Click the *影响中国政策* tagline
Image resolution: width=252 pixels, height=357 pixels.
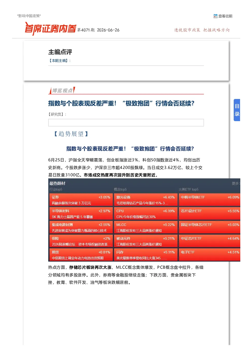29,16
